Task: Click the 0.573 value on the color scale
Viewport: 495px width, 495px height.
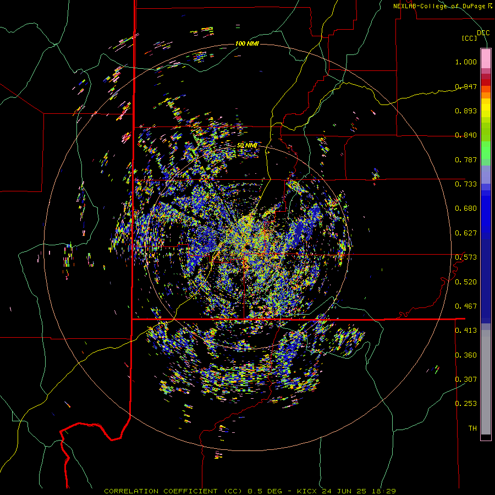Action: pyautogui.click(x=466, y=257)
